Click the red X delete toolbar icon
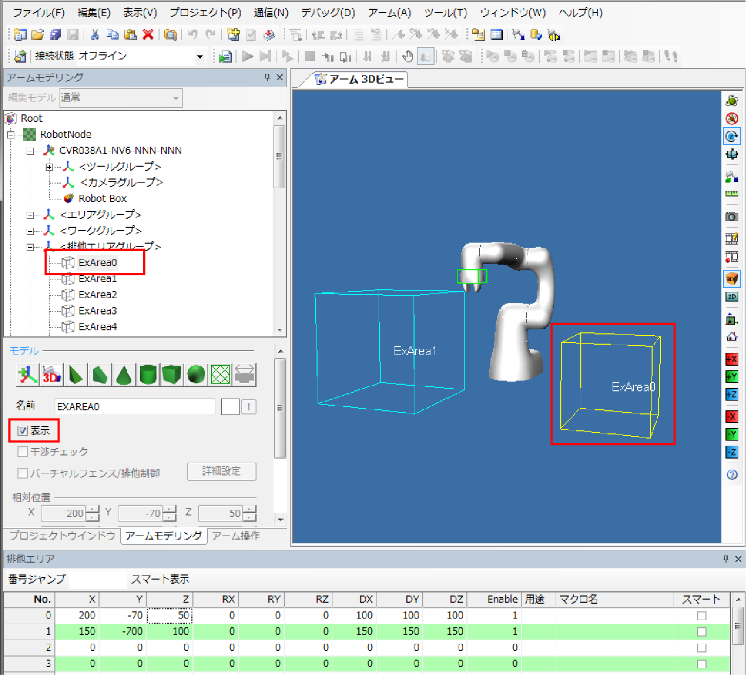The width and height of the screenshot is (746, 675). point(148,34)
